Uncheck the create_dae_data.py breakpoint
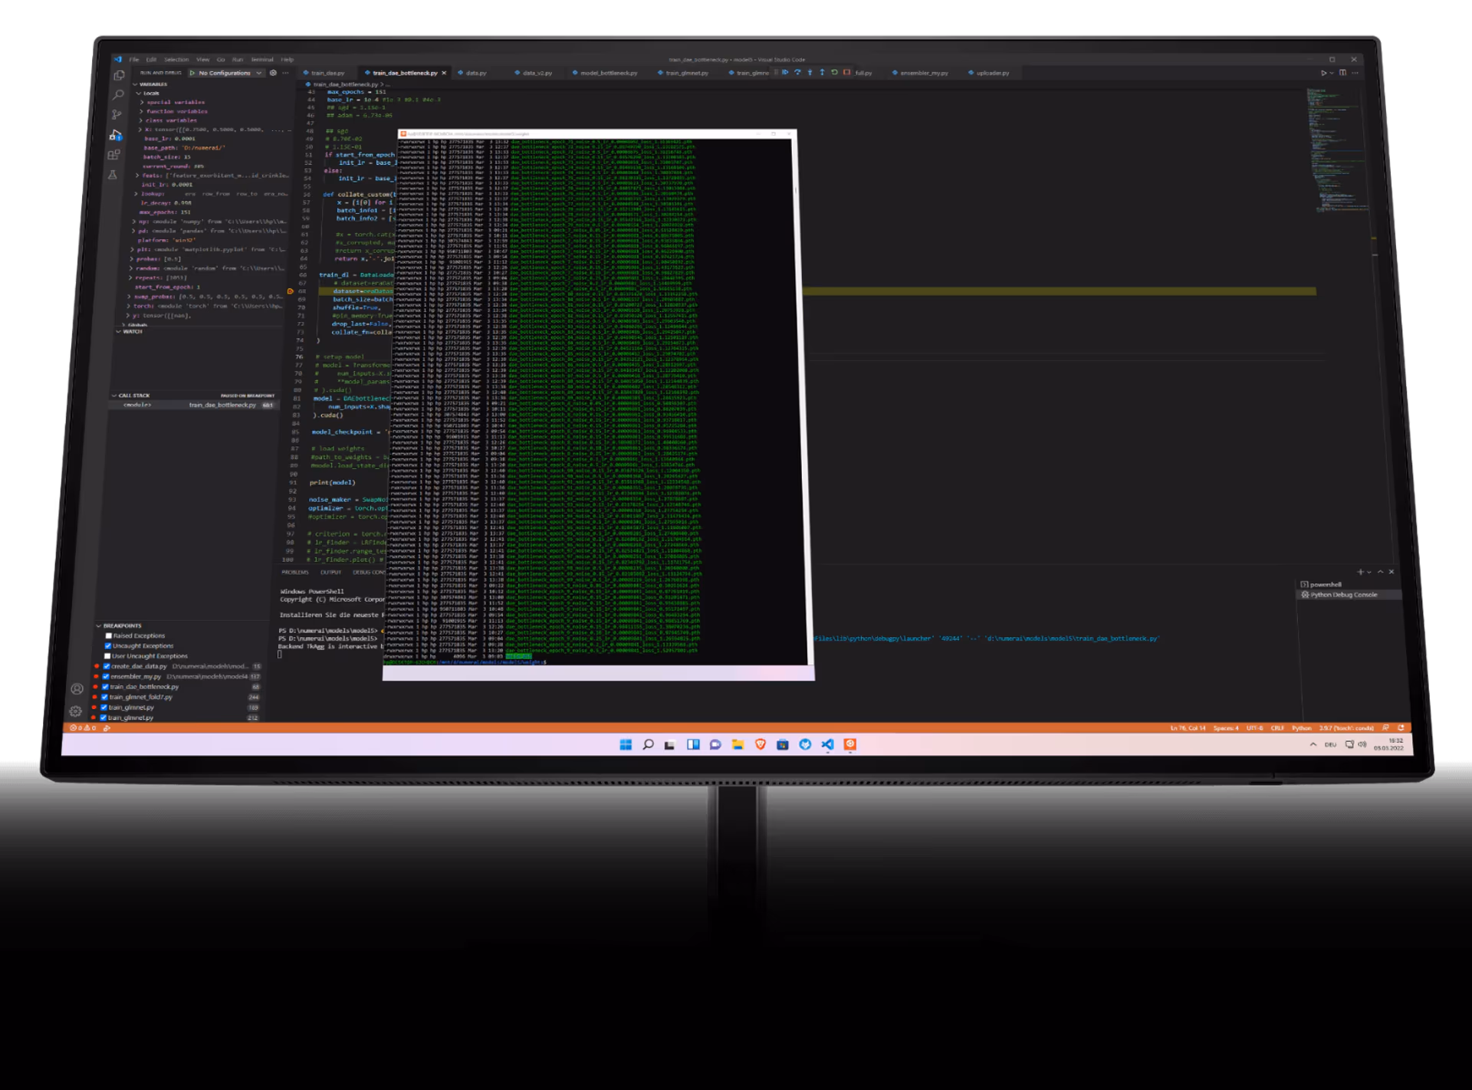 point(107,666)
